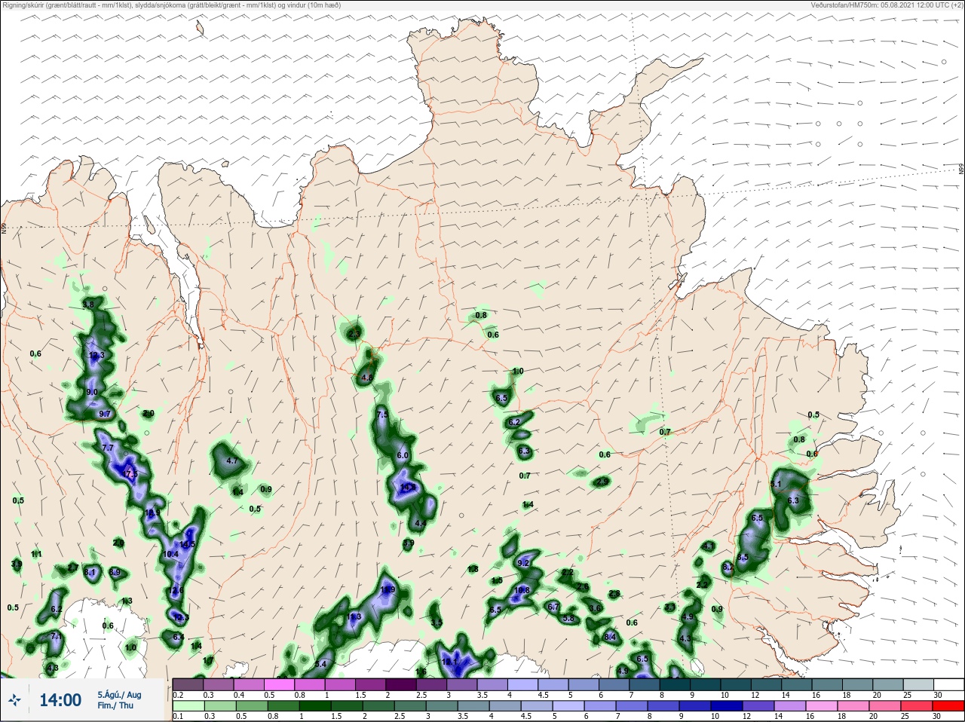Click the 5.1 precipitation value

[x=776, y=484]
